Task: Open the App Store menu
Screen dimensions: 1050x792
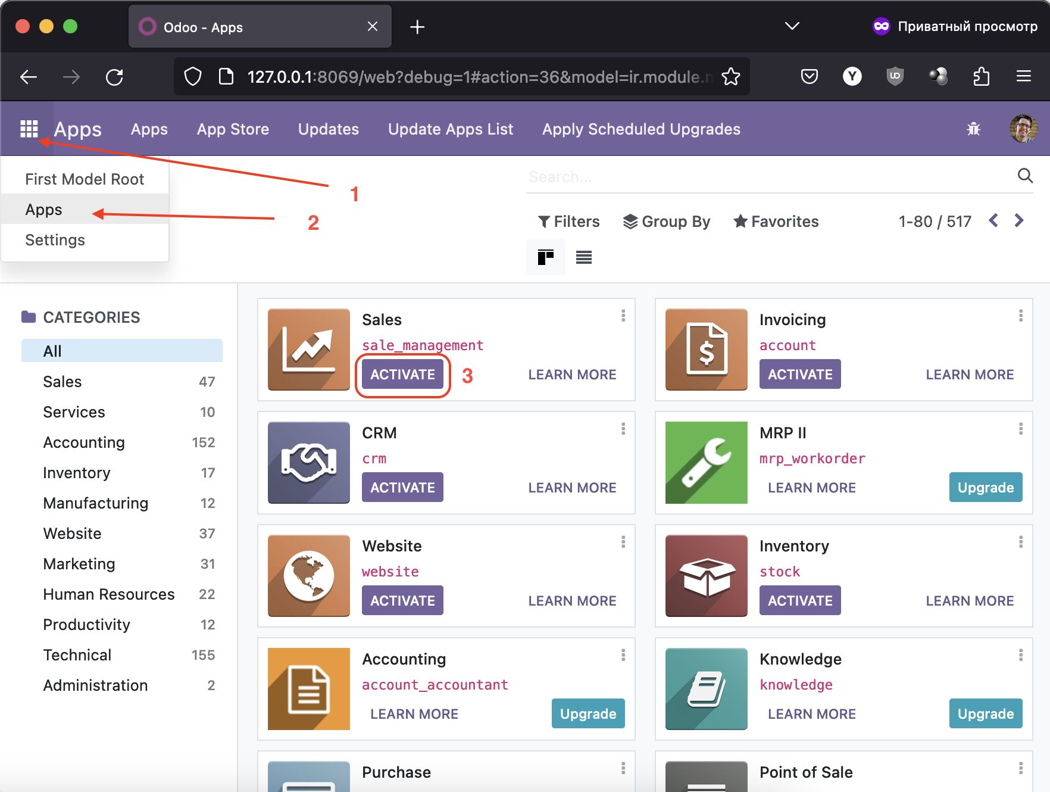Action: [233, 129]
